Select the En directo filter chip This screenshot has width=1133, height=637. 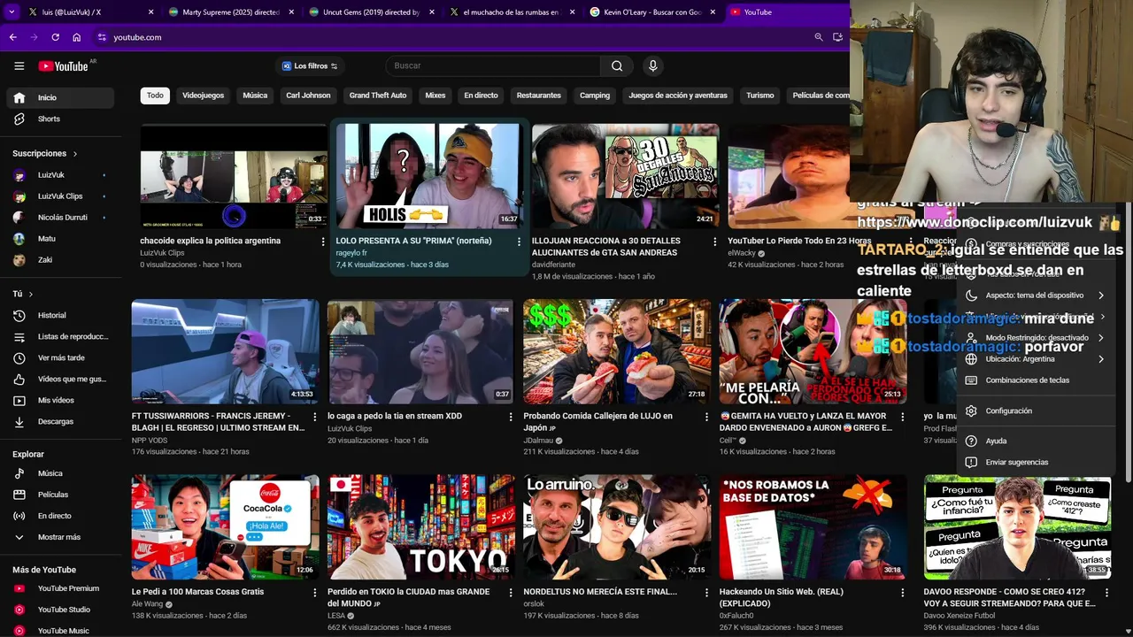(x=481, y=96)
